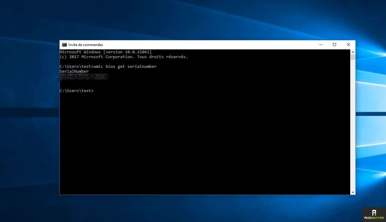Open the command prompt system menu icon
The width and height of the screenshot is (386, 222).
coord(64,45)
